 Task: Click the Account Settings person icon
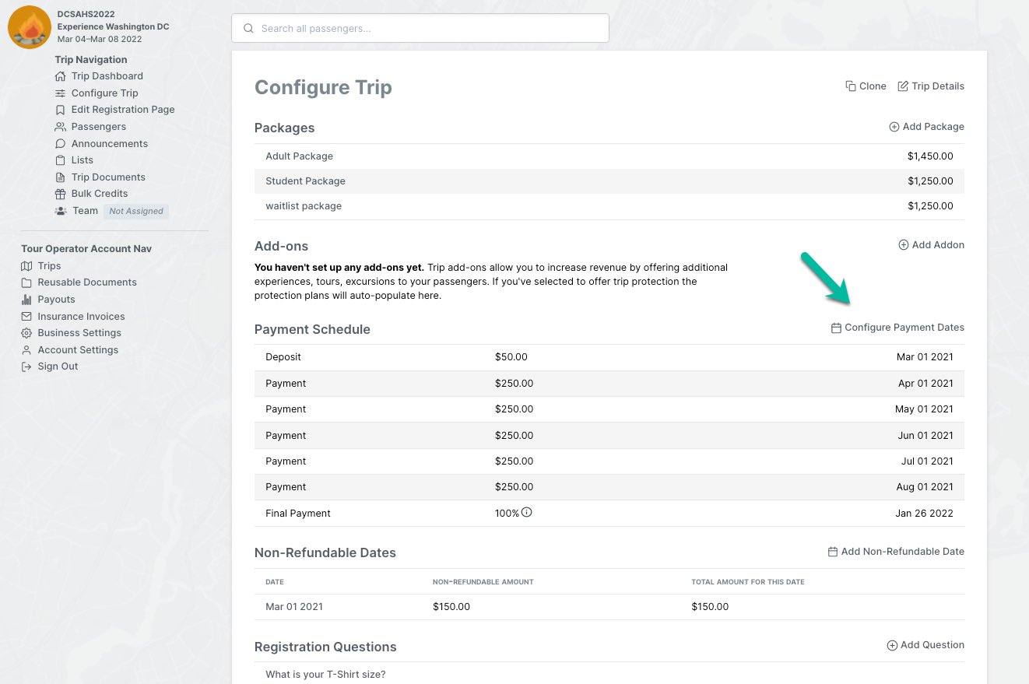27,350
